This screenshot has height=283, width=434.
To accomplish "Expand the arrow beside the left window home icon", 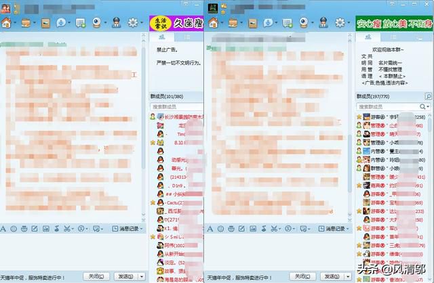I will pyautogui.click(x=14, y=22).
